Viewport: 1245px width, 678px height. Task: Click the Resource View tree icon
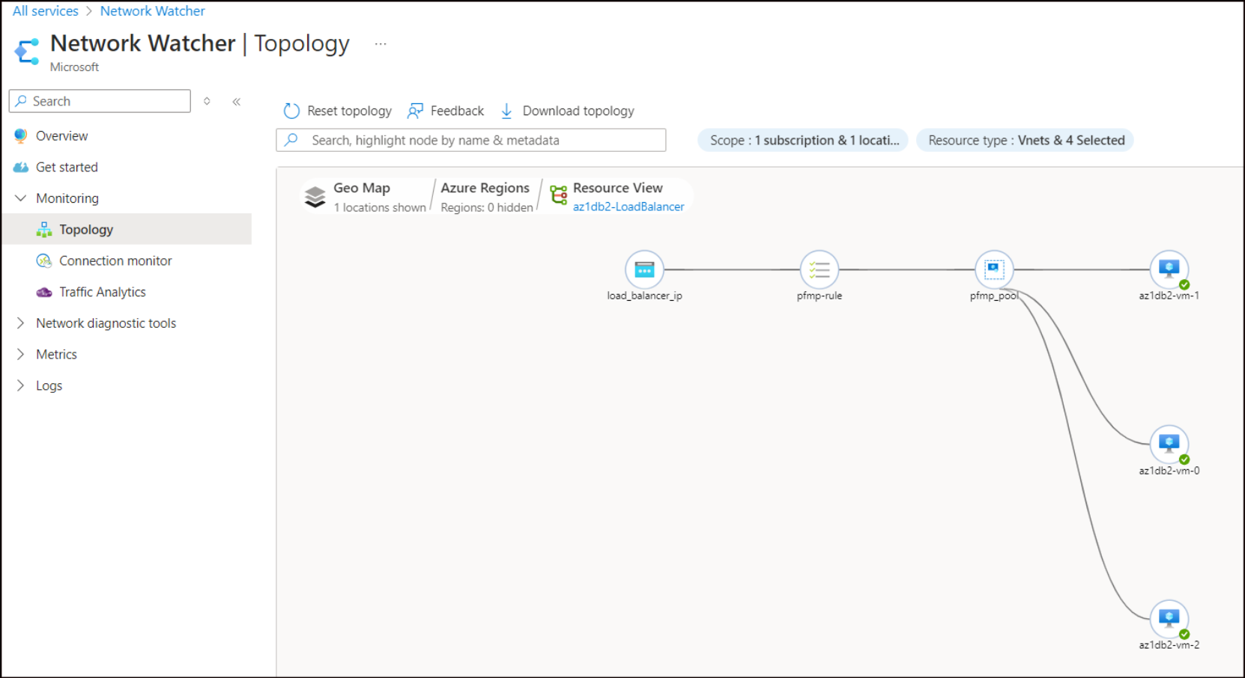tap(559, 195)
